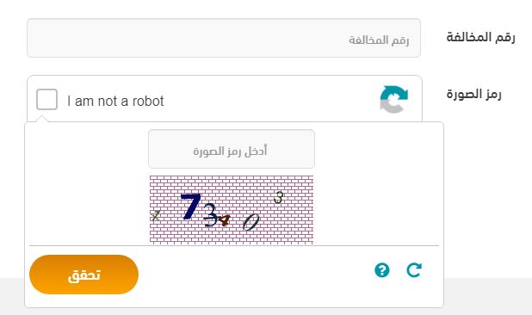The width and height of the screenshot is (532, 315).
Task: Click the orange تحقق verify button
Action: tap(84, 275)
